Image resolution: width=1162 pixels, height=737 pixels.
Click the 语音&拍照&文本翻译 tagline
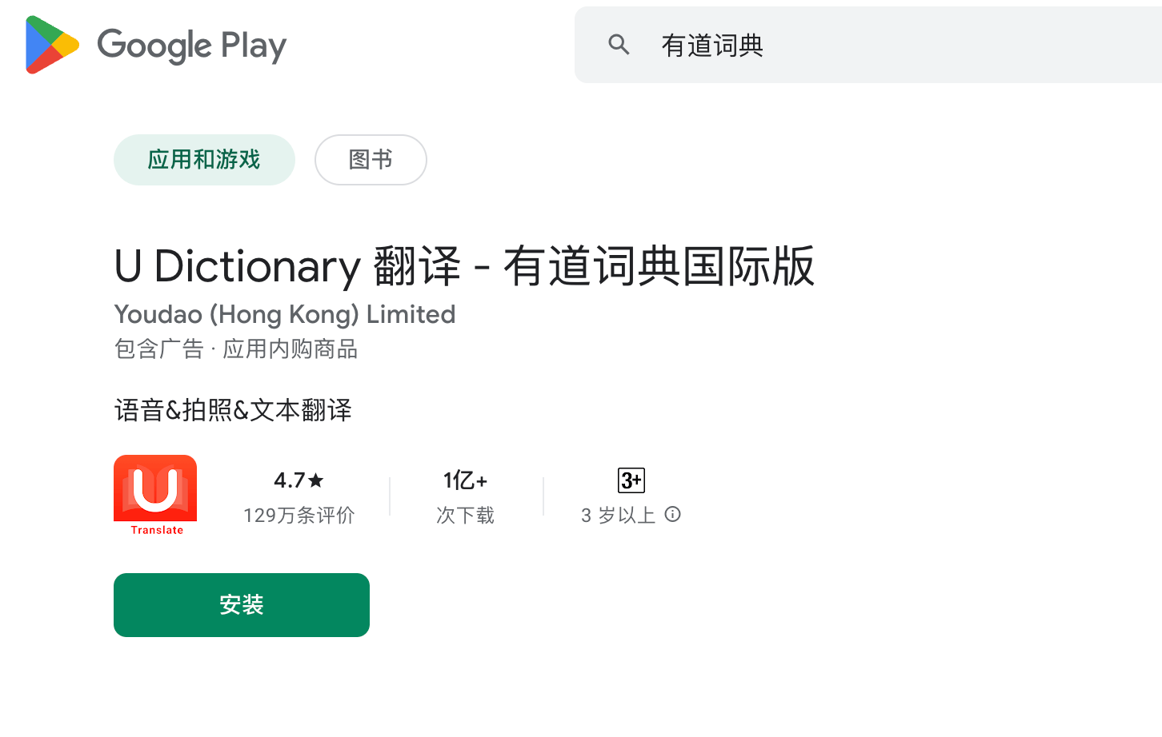[x=233, y=409]
